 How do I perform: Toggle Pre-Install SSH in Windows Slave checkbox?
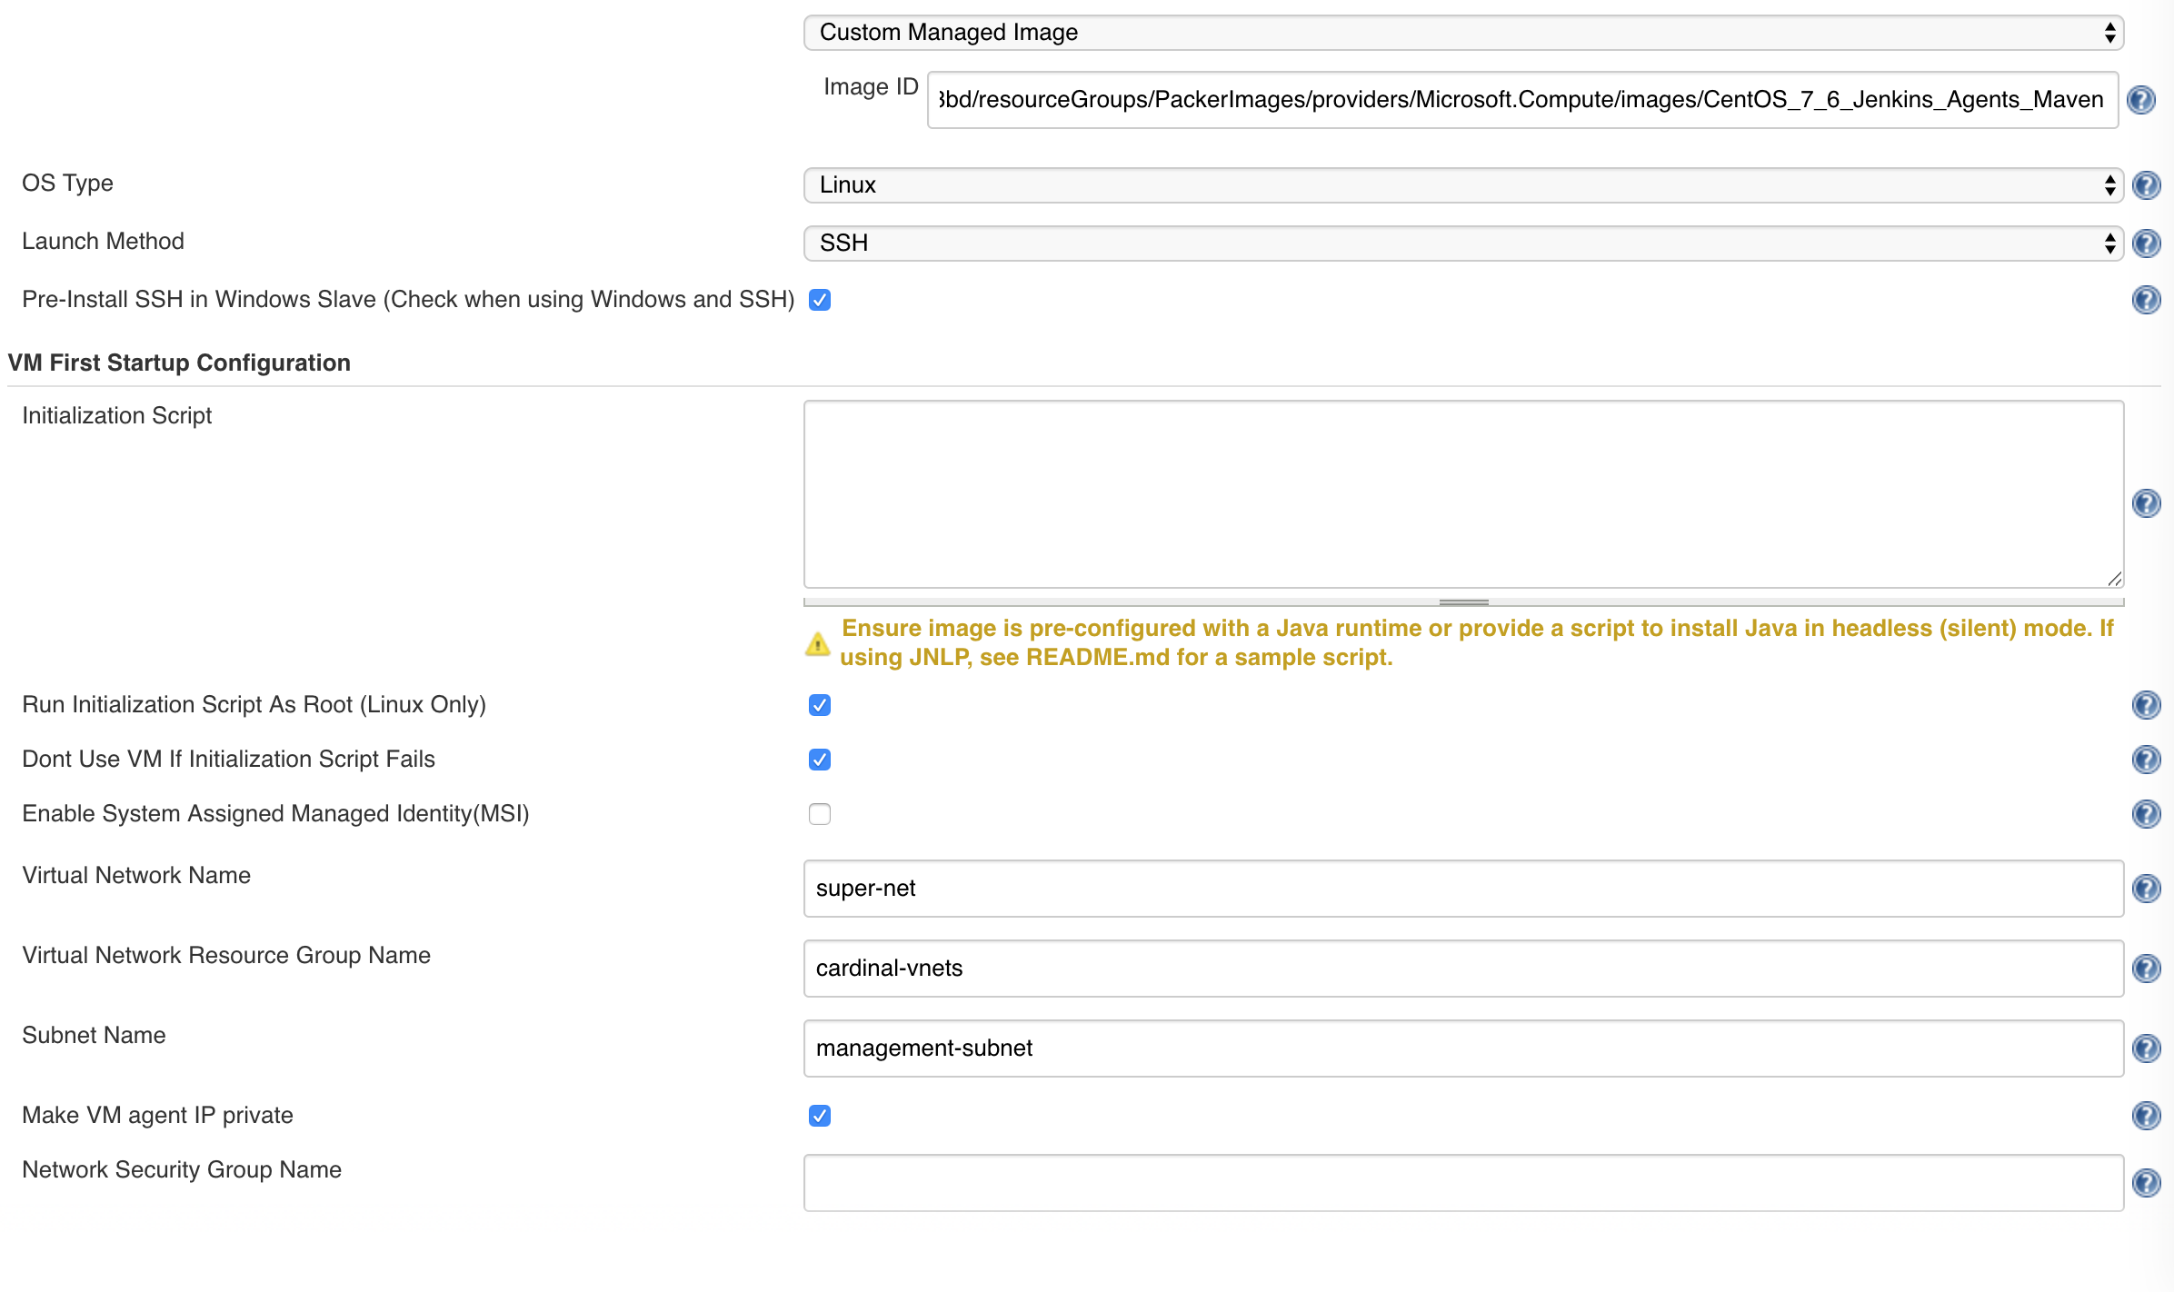[x=820, y=300]
